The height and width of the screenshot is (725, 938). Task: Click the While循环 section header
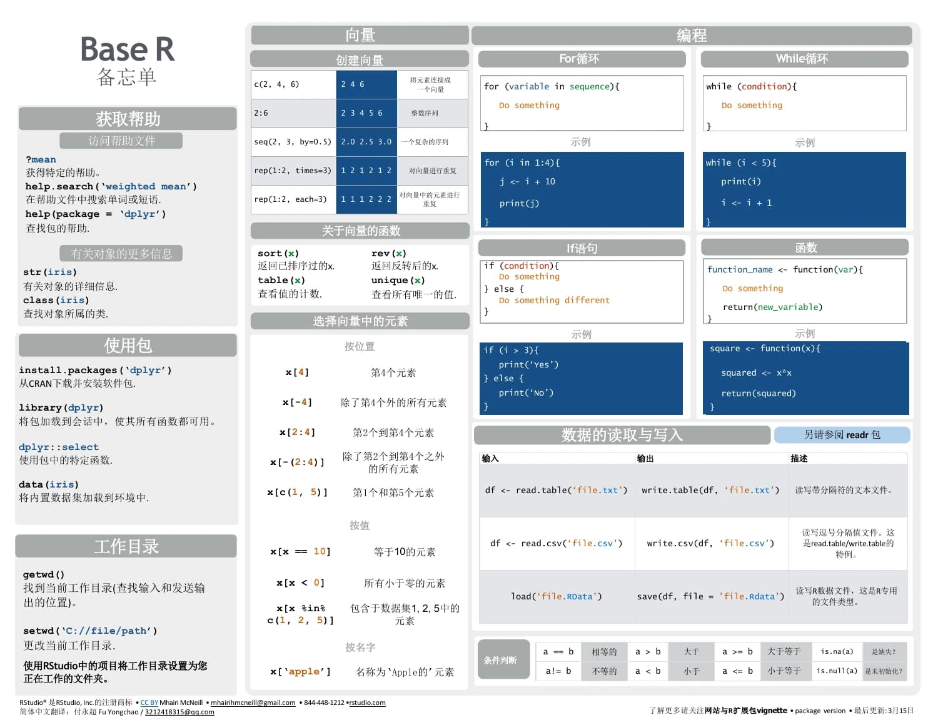pyautogui.click(x=804, y=59)
